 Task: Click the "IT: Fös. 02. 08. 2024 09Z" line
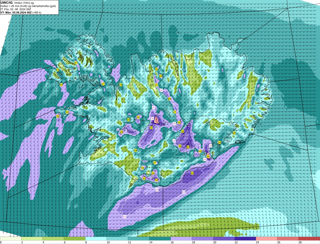tap(16, 9)
